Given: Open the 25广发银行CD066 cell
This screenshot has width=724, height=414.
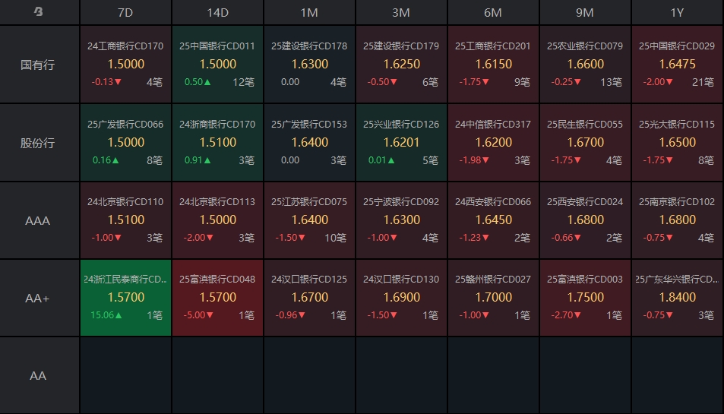Looking at the screenshot, I should [x=125, y=143].
